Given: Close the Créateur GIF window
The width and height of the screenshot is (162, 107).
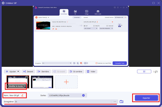Looking at the screenshot, I should tap(158, 3).
